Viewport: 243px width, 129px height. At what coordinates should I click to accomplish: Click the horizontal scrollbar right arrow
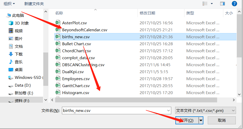tap(234, 100)
